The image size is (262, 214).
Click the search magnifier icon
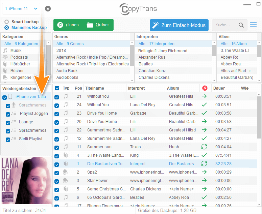coord(241,25)
